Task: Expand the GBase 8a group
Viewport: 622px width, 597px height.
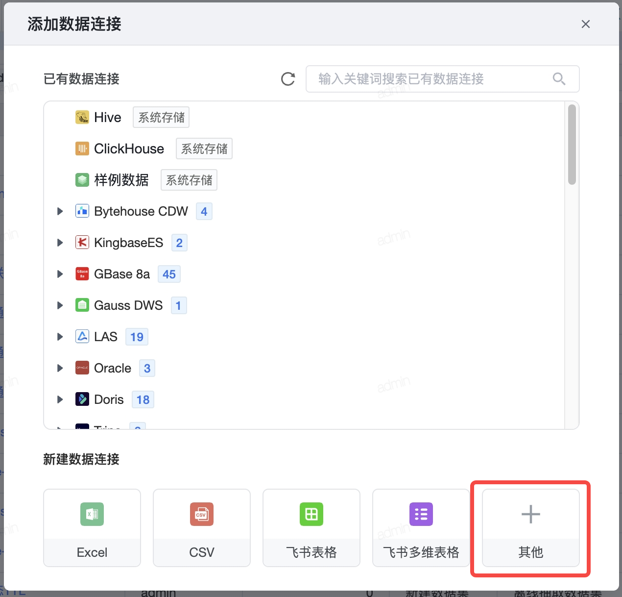Action: click(x=60, y=274)
